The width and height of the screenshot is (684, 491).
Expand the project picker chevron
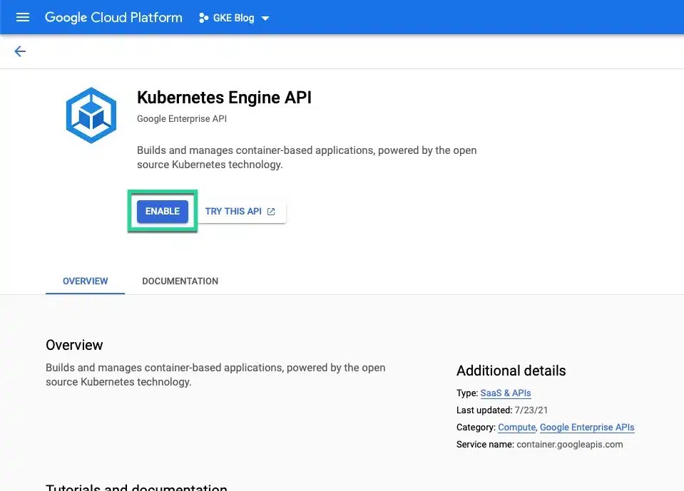coord(265,18)
